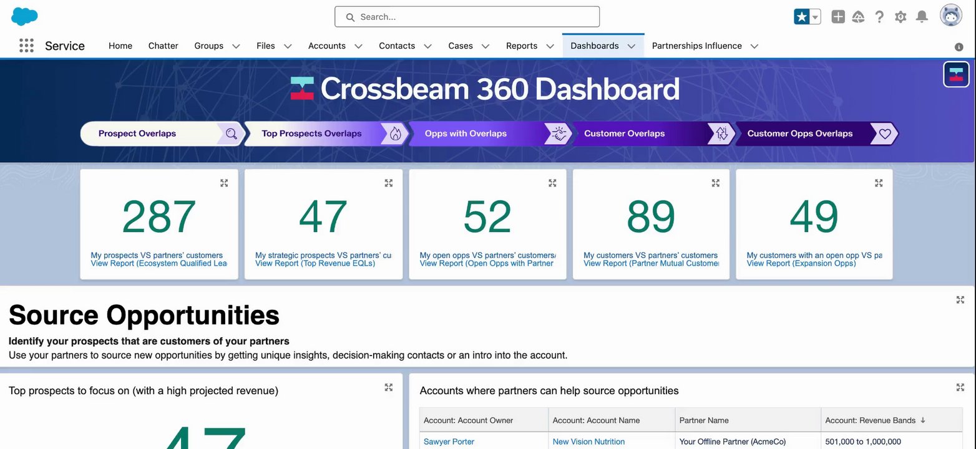The height and width of the screenshot is (449, 976).
Task: Click the Favorites star icon
Action: click(x=801, y=17)
